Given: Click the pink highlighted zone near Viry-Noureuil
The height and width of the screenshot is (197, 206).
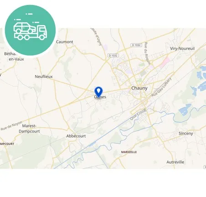Looking at the screenshot, I should point(165,62).
